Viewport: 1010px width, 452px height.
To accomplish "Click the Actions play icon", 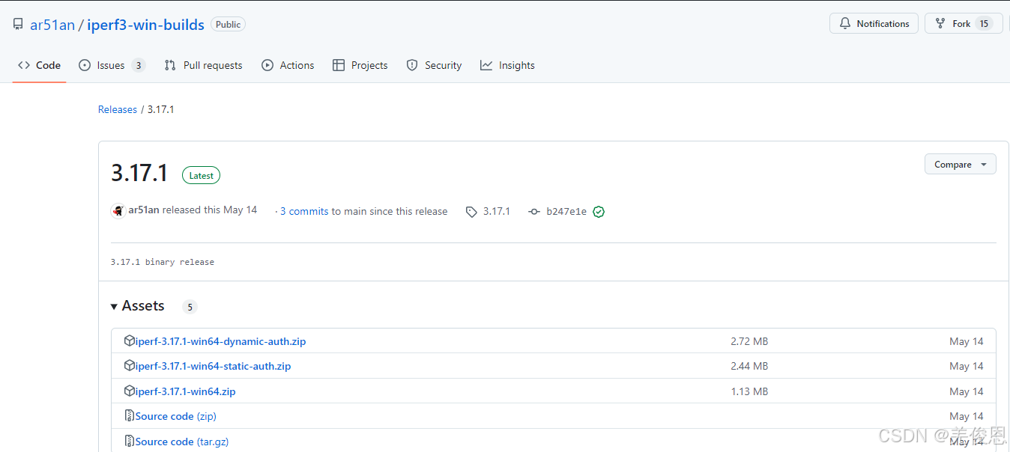I will [x=267, y=65].
